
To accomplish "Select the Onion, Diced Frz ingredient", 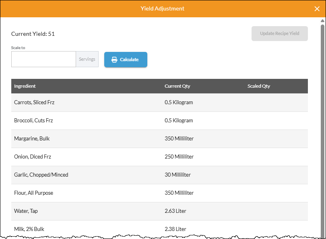I will (x=33, y=157).
